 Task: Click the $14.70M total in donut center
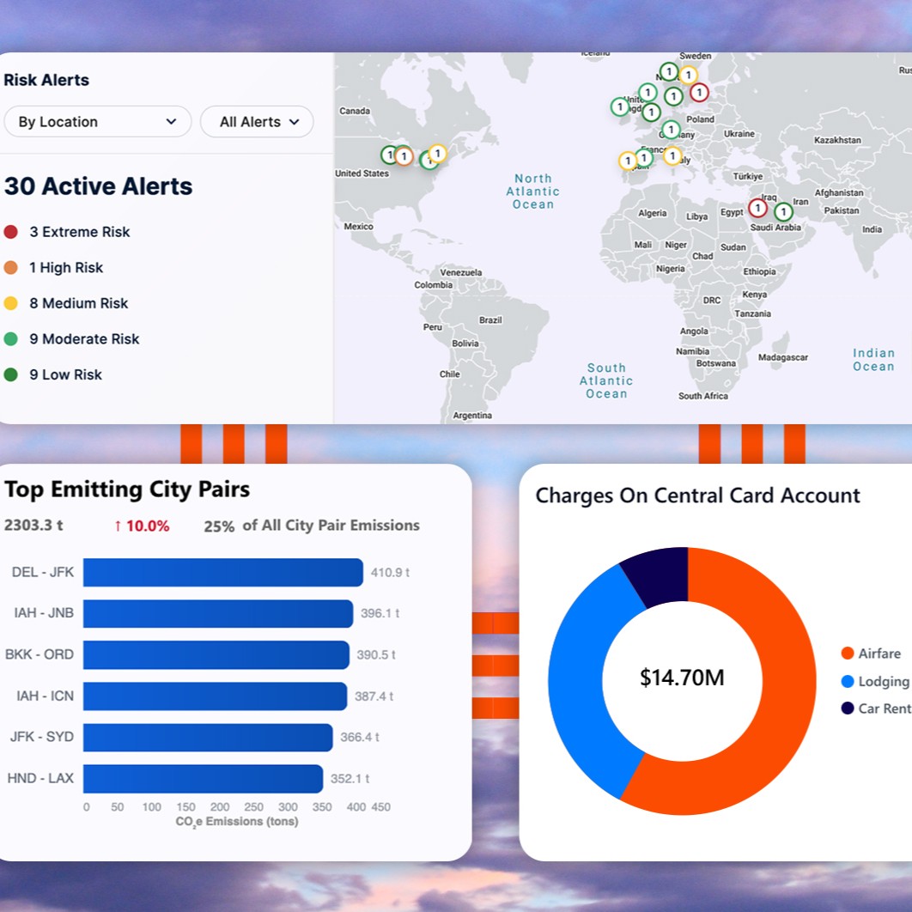682,678
